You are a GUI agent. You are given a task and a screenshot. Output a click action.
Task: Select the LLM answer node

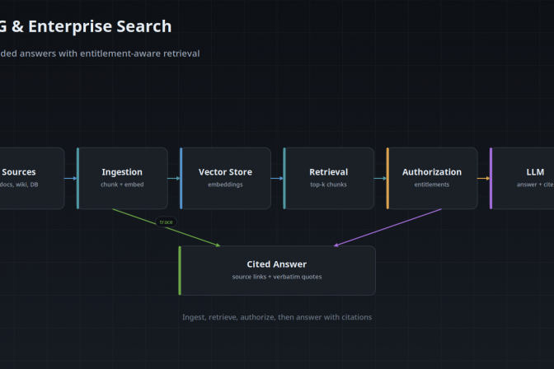pos(522,178)
